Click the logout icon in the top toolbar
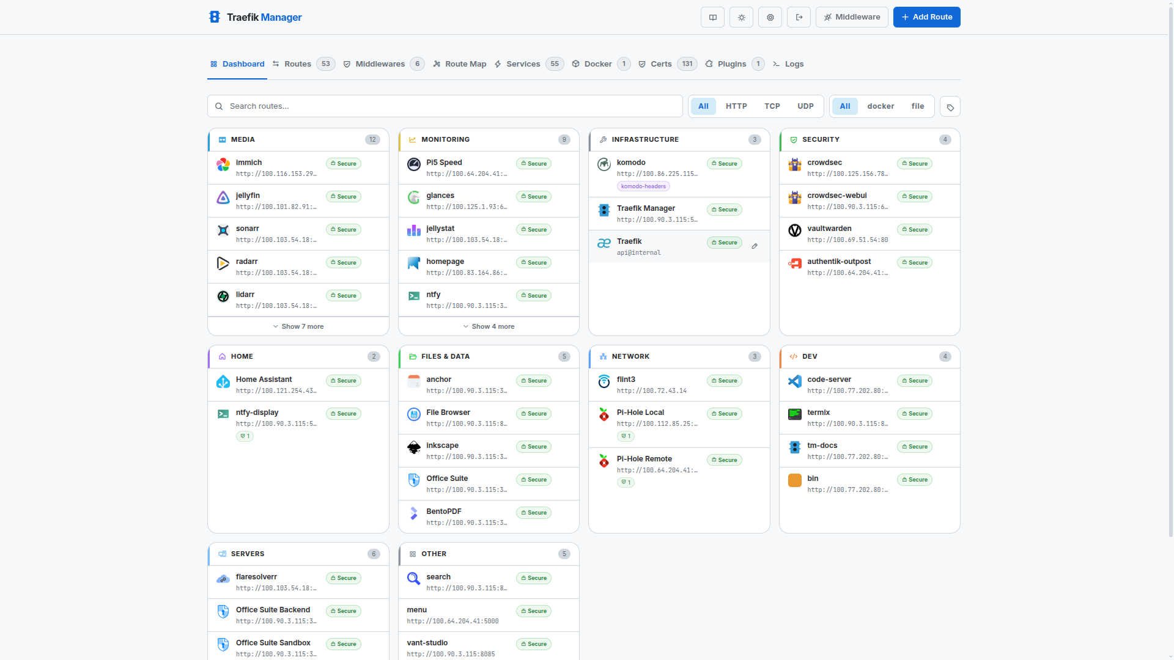This screenshot has width=1174, height=660. [x=799, y=17]
